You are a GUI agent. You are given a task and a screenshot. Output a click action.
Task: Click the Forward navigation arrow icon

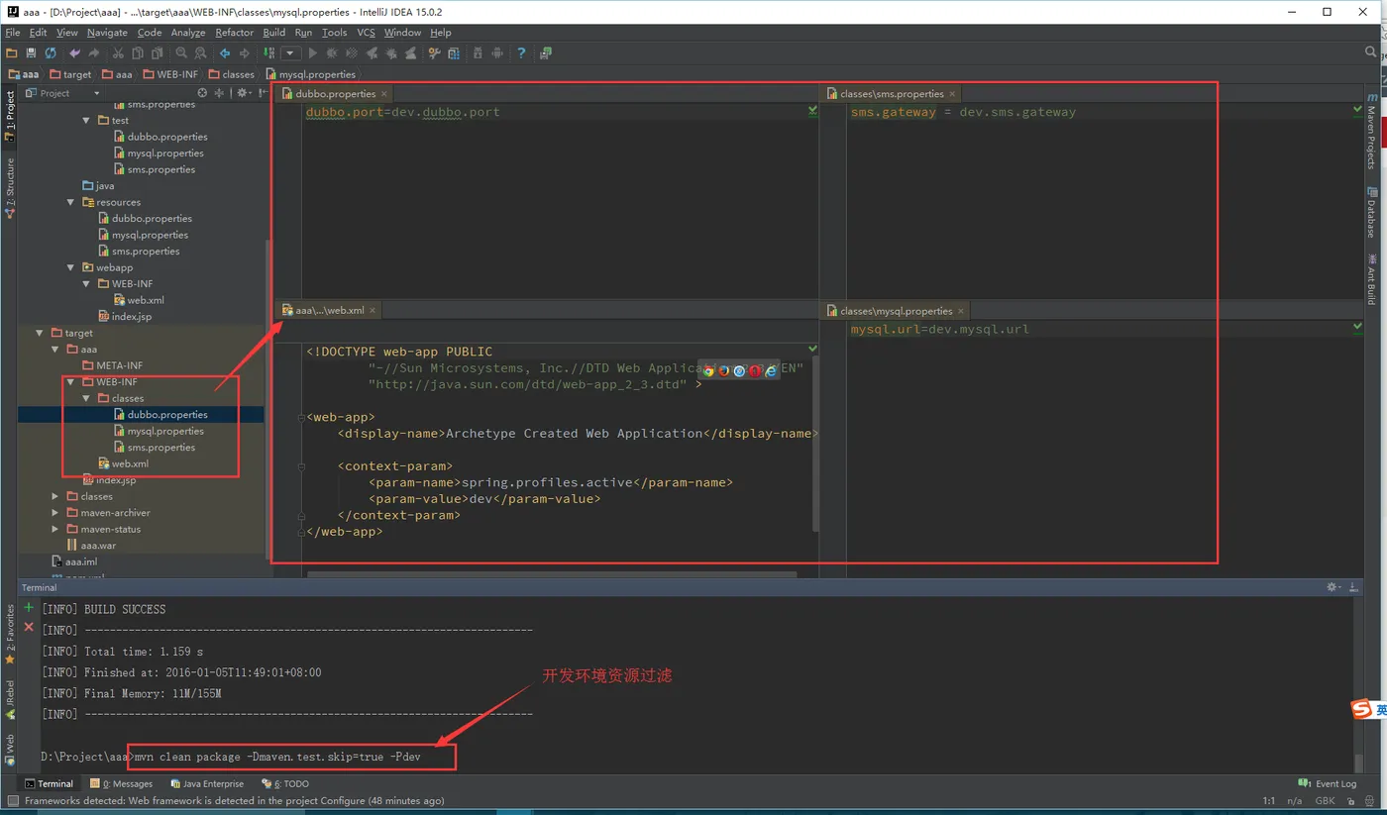[244, 53]
